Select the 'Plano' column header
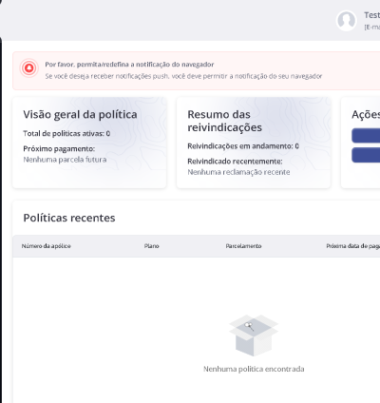The width and height of the screenshot is (380, 403). click(152, 246)
